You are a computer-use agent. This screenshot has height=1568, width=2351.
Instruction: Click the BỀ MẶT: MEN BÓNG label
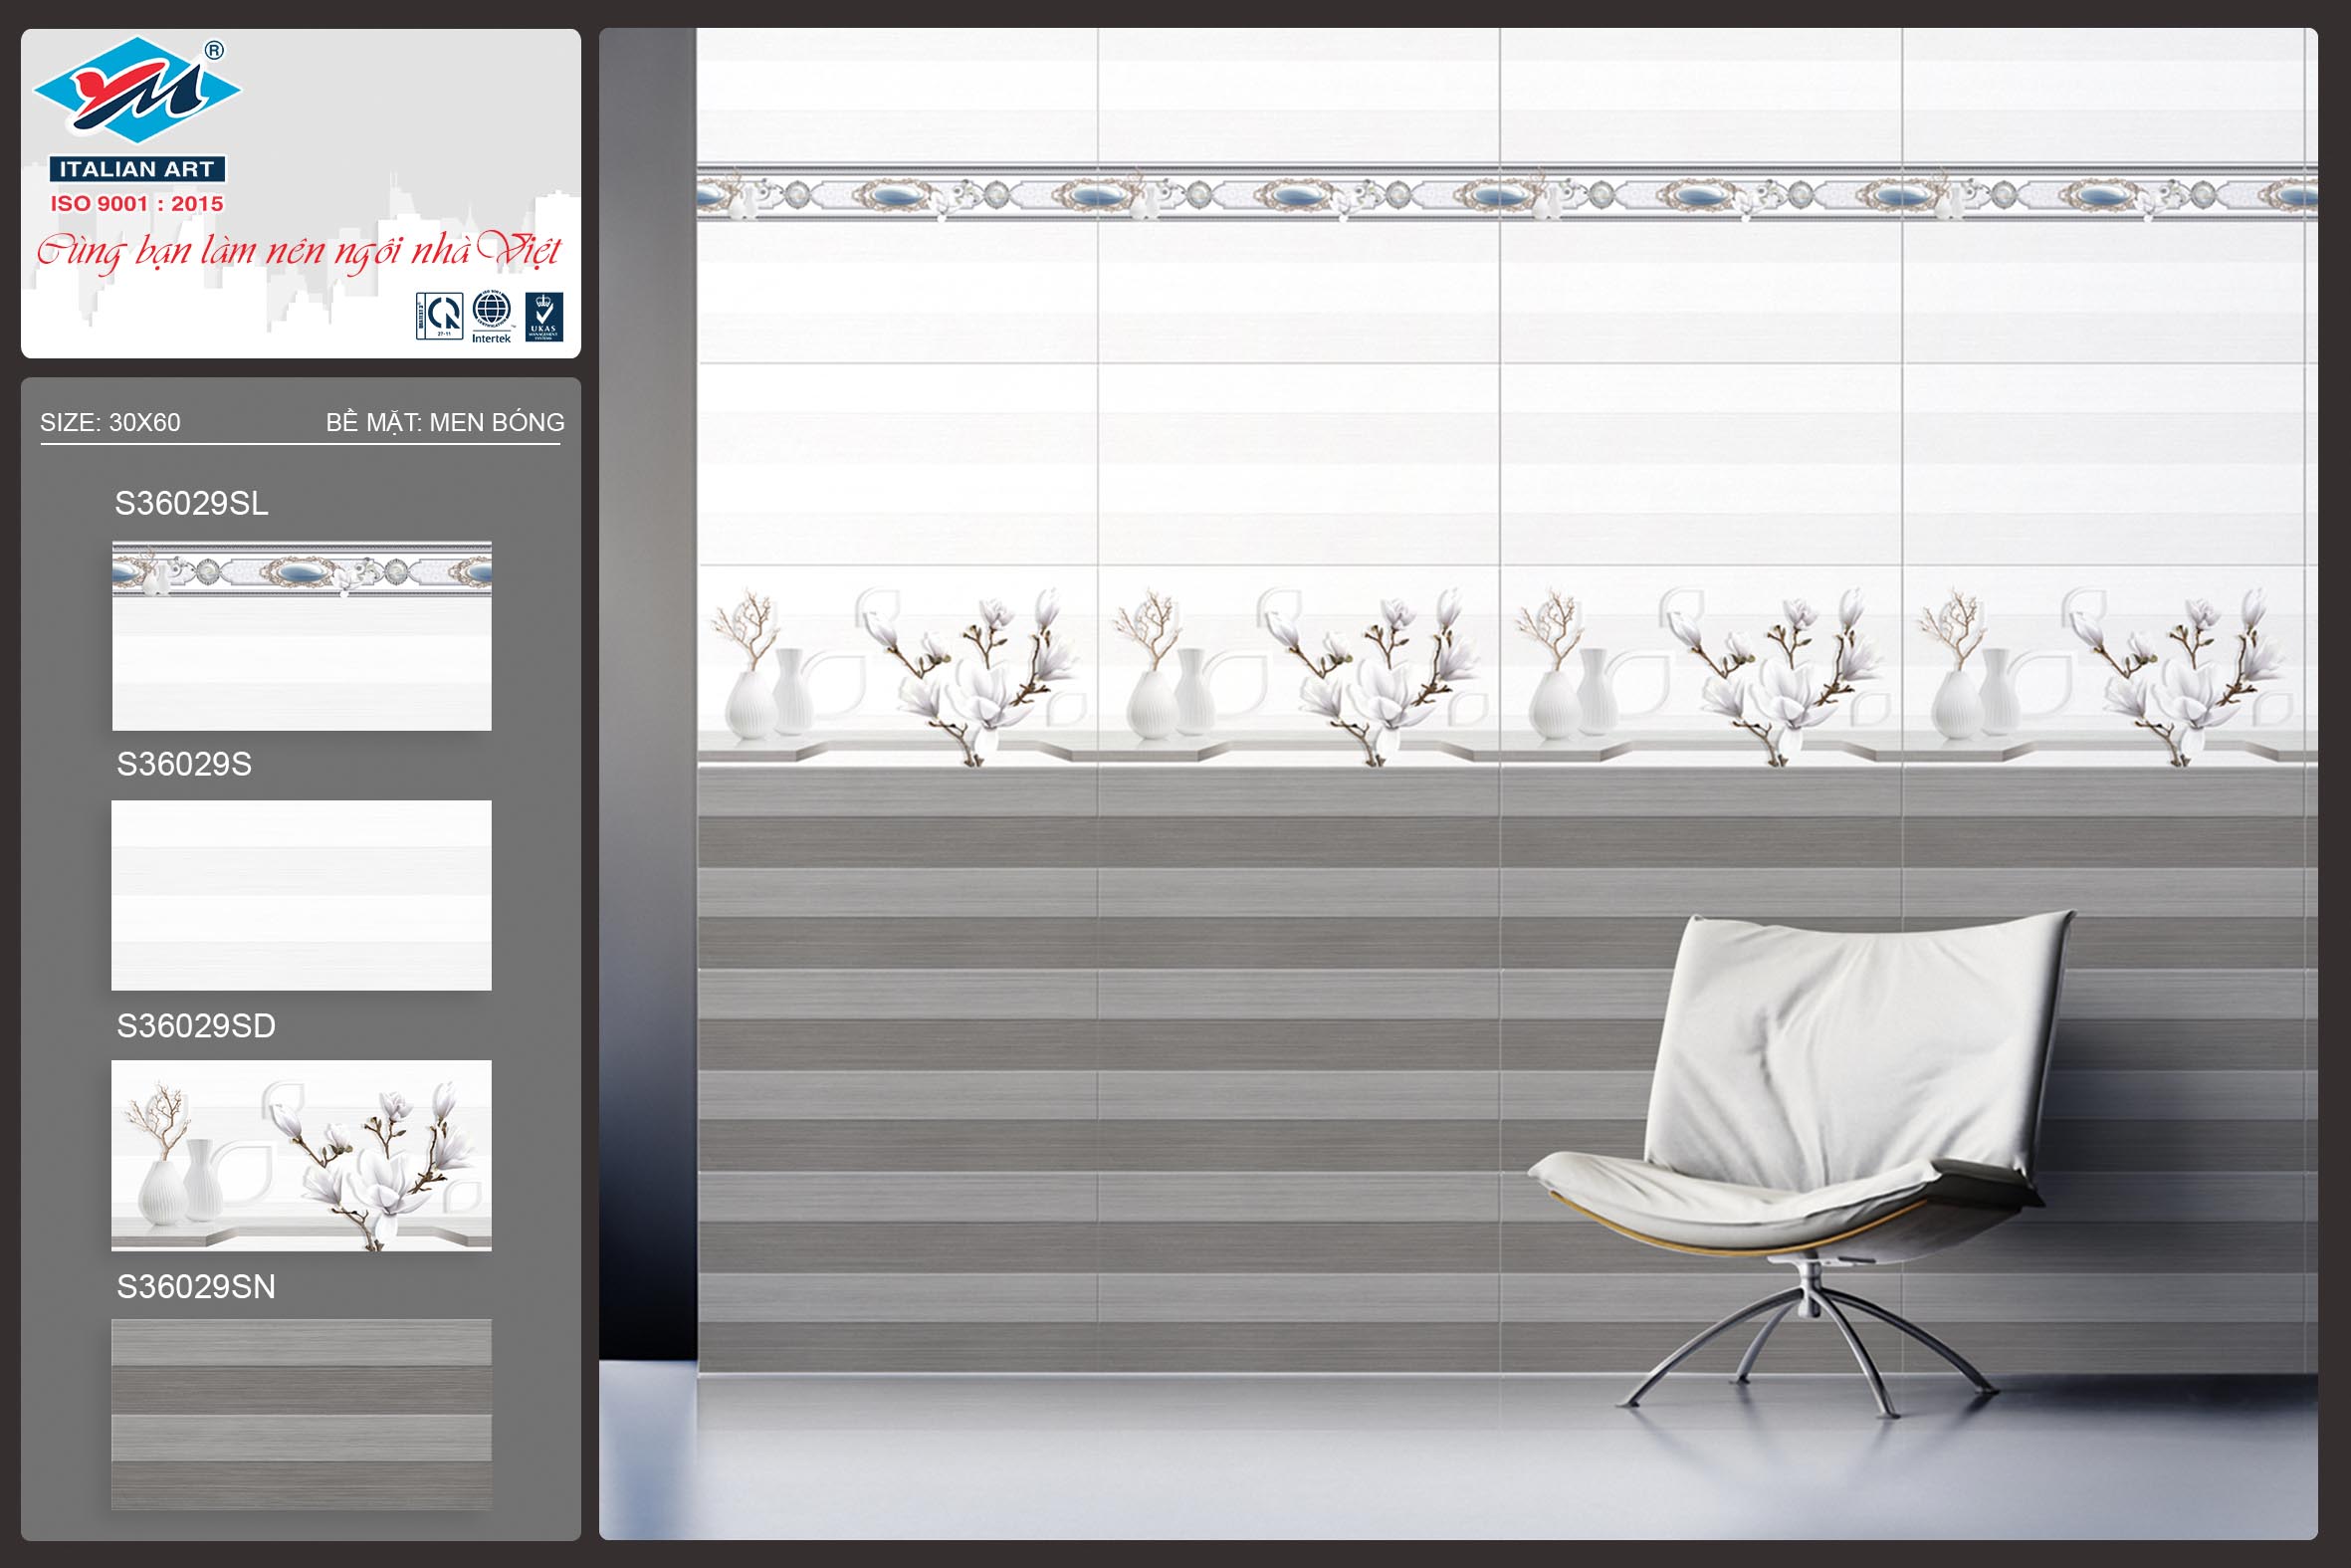(x=445, y=422)
